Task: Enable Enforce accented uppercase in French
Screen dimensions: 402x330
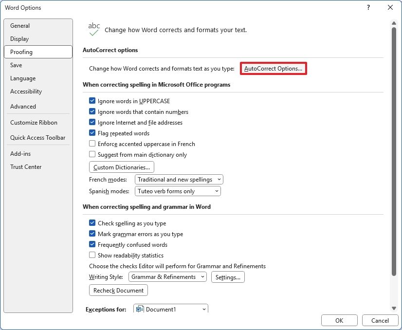Action: 92,144
